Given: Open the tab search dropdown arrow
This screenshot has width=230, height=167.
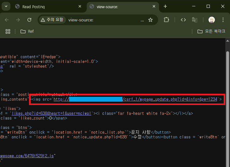Looking at the screenshot, I should point(6,6).
